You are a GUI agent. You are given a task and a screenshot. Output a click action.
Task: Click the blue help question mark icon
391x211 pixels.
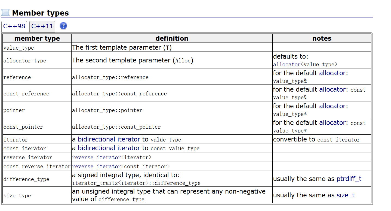[x=63, y=26]
